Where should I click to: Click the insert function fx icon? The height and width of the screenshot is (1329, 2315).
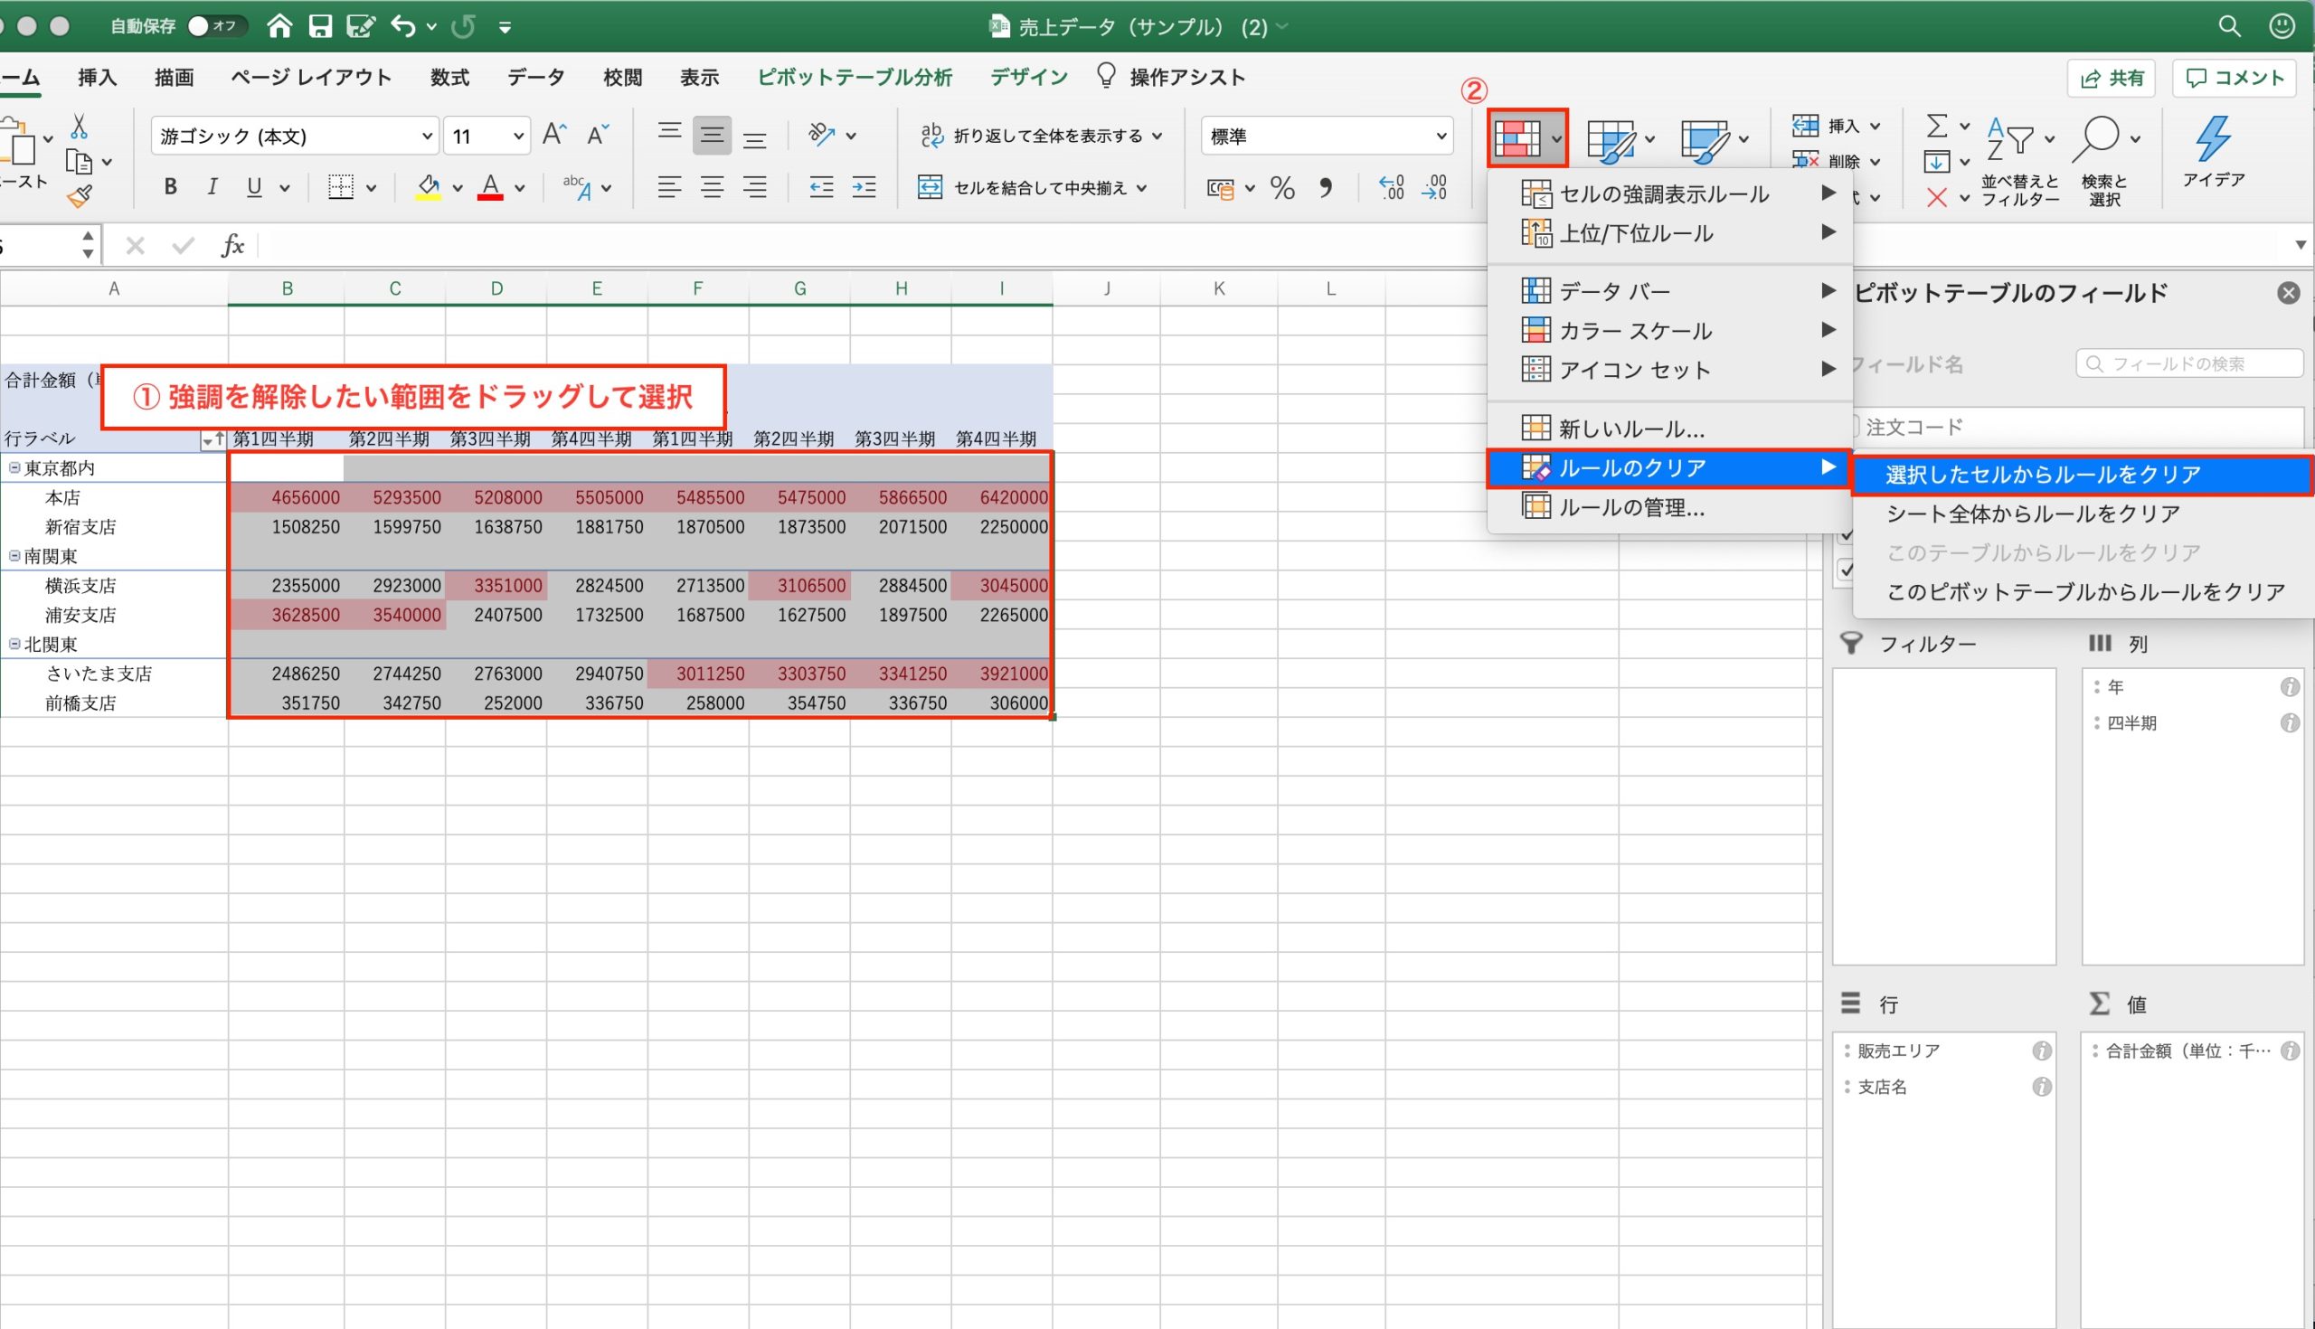232,245
